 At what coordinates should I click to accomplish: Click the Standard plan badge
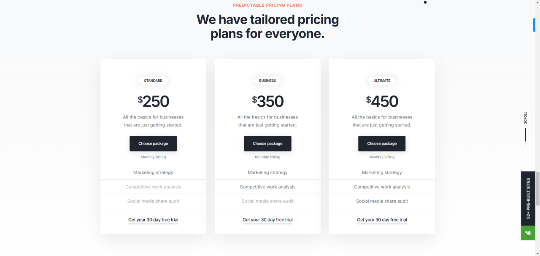[x=153, y=81]
